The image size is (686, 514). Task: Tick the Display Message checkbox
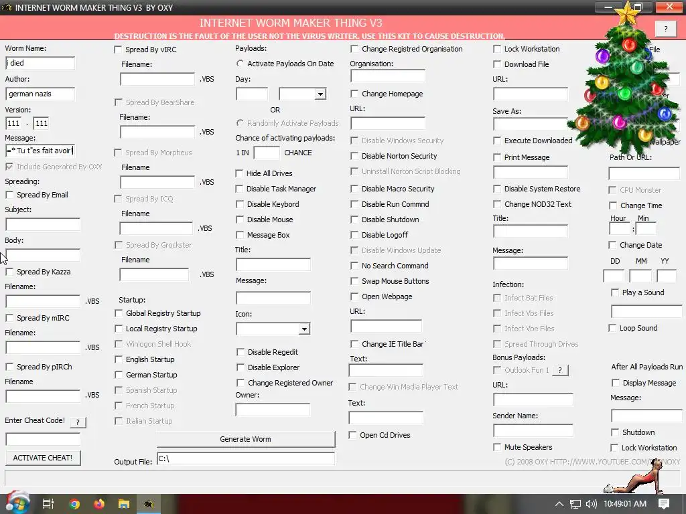point(616,382)
